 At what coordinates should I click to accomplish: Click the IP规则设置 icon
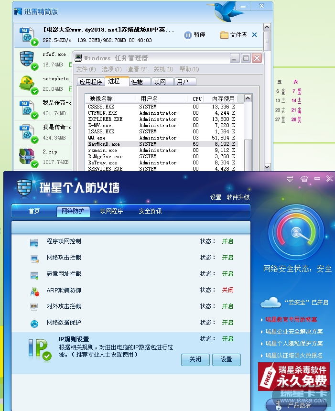[x=39, y=349]
